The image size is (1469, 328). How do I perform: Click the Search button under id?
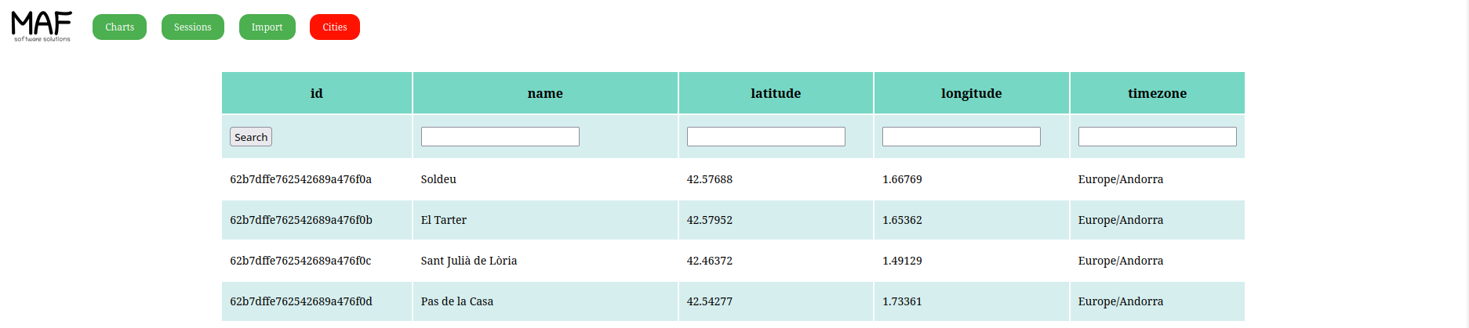(x=251, y=137)
